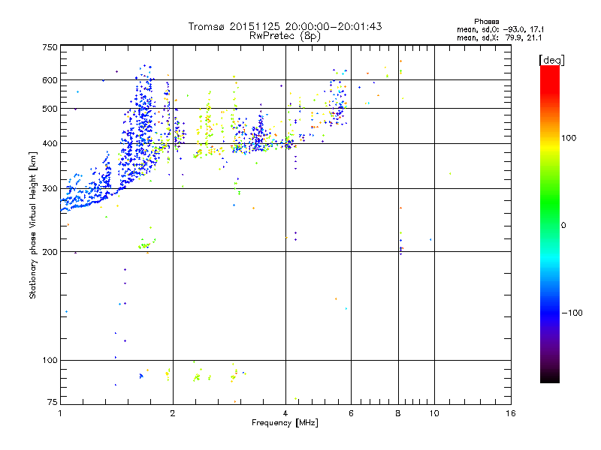This screenshot has height=450, width=601.
Task: Click the y-axis label '500'
Action: pos(50,109)
